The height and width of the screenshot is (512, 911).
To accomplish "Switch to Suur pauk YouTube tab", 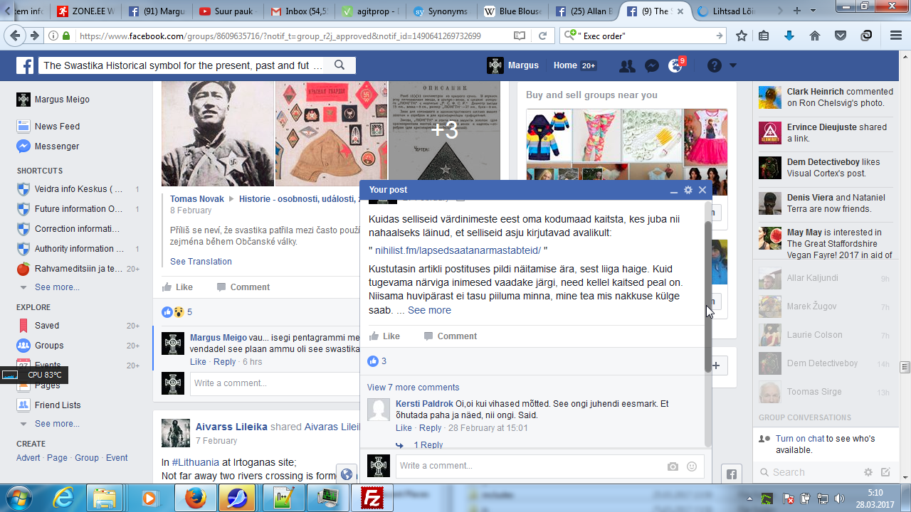I will click(x=228, y=11).
